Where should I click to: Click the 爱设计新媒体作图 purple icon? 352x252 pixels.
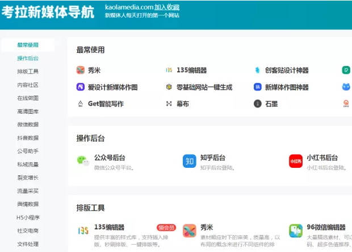pyautogui.click(x=81, y=87)
